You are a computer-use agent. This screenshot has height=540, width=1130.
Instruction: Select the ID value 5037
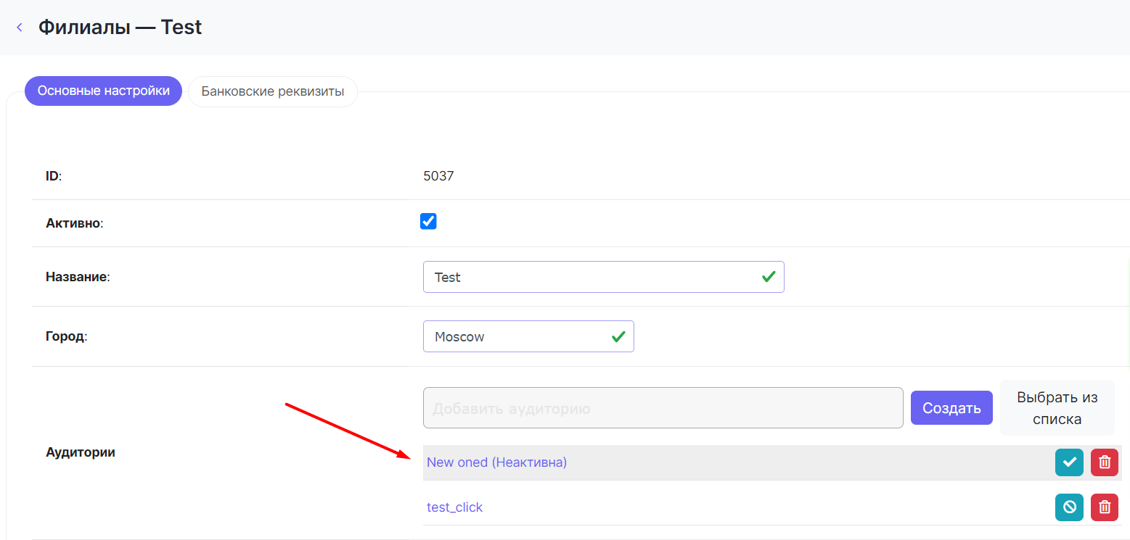click(438, 176)
